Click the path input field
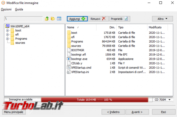177x117 pixels. pyautogui.click(x=23, y=19)
